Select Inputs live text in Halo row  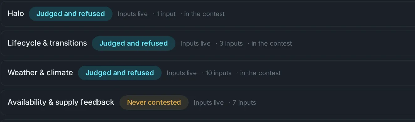(133, 14)
